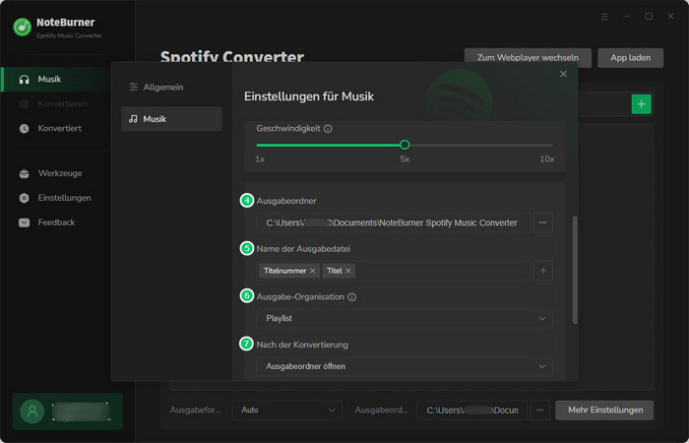Click the App laden button
The image size is (689, 443).
[631, 58]
